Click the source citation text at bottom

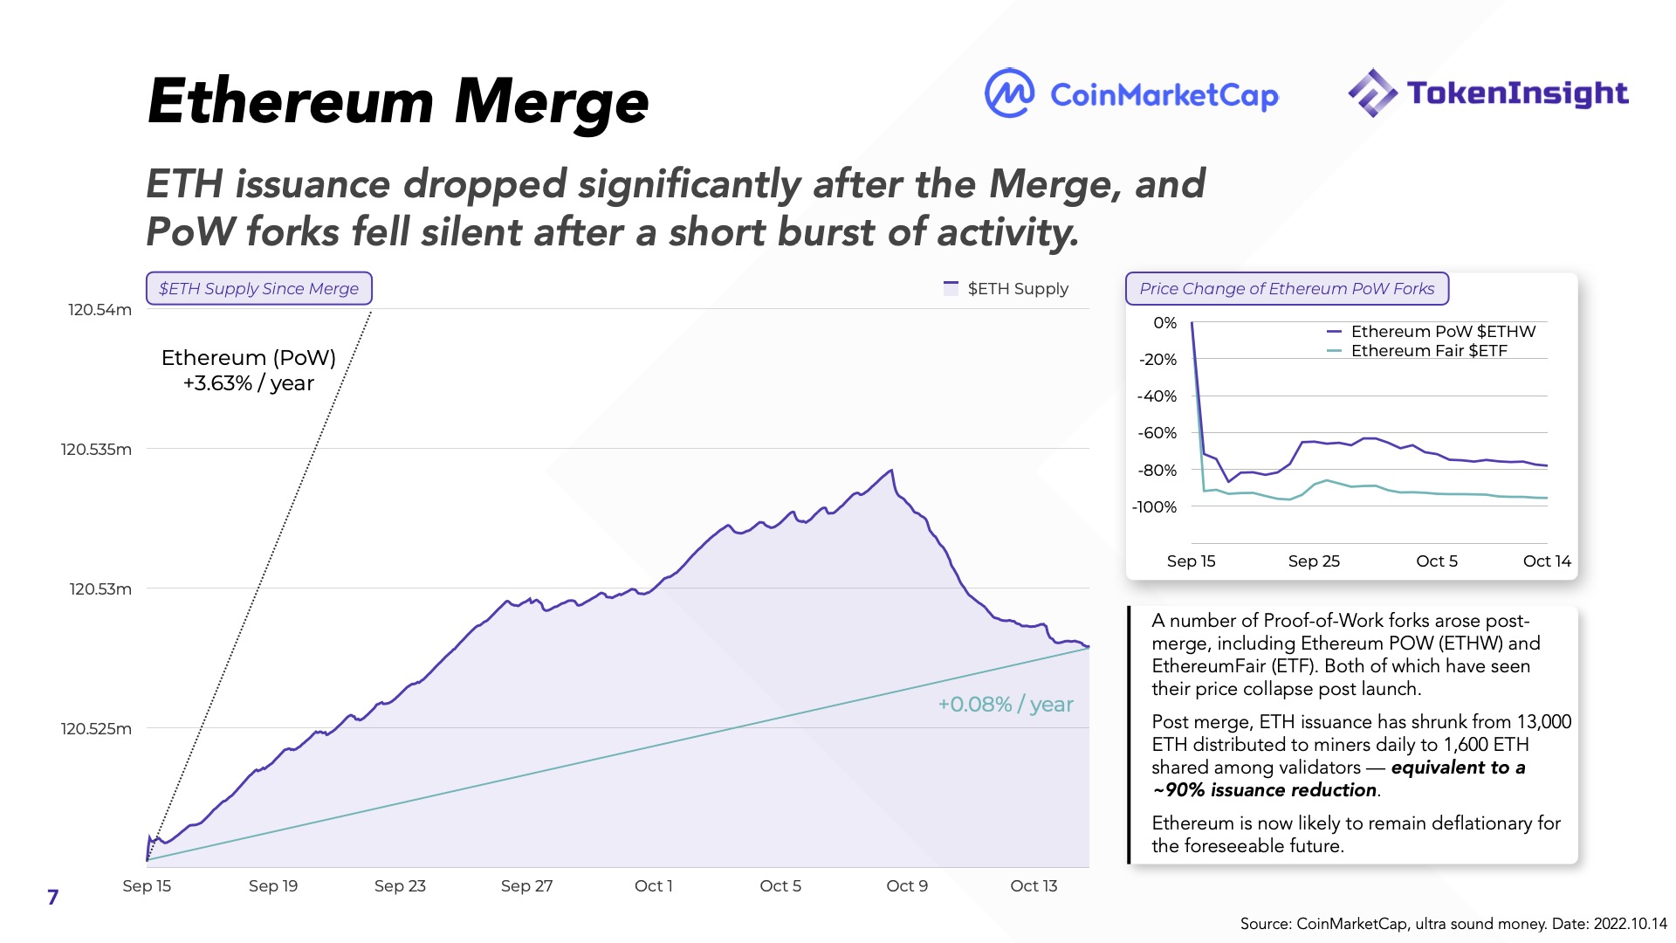click(1453, 924)
